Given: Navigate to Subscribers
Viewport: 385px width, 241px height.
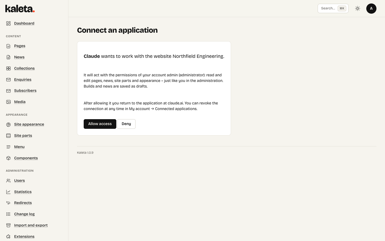Looking at the screenshot, I should pos(25,91).
